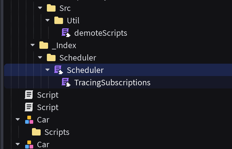Click the TracingSubscriptions module script icon
232x149 pixels.
pos(66,82)
